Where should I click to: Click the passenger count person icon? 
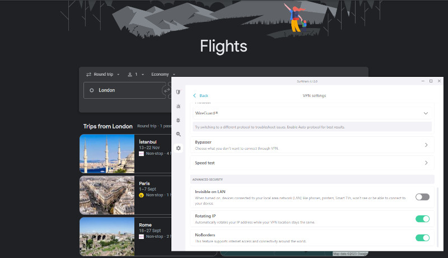coord(130,75)
